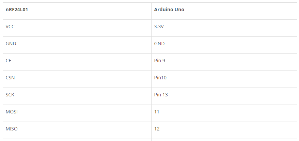
Task: Click the GND cell in Arduino Uno column
Action: point(224,45)
